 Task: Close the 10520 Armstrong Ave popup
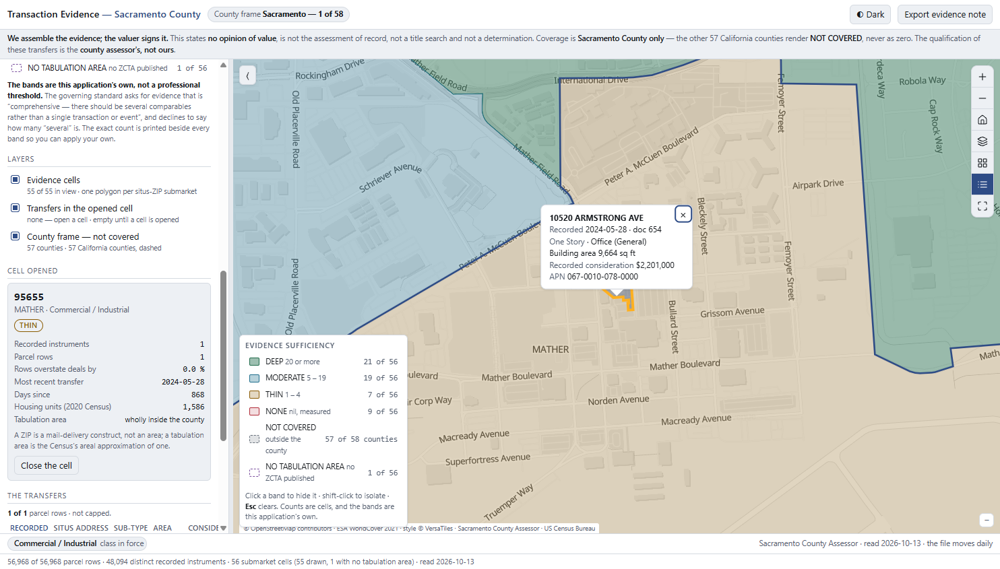683,215
